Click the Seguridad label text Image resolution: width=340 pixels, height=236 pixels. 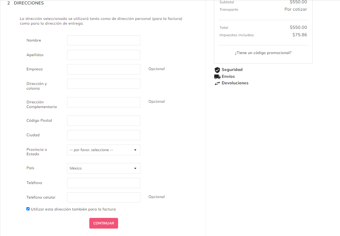[x=232, y=70]
